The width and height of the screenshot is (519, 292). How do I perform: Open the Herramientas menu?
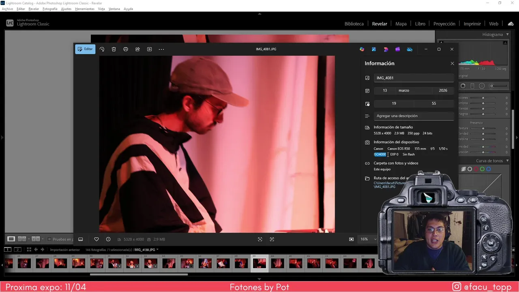click(85, 9)
